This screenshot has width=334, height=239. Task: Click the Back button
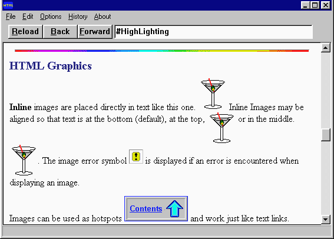tap(60, 32)
